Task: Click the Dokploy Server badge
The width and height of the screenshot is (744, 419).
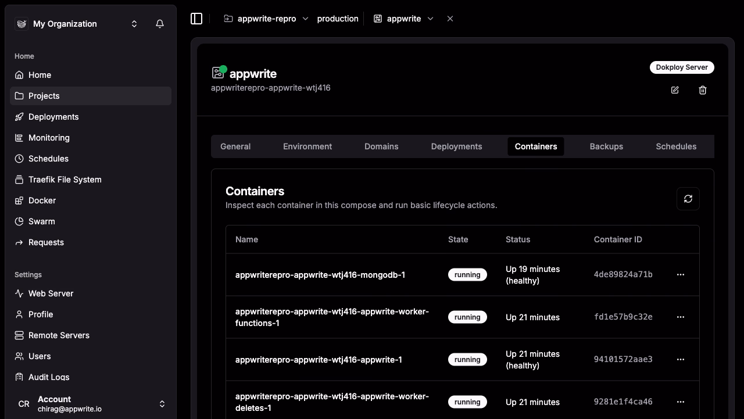Action: coord(682,67)
